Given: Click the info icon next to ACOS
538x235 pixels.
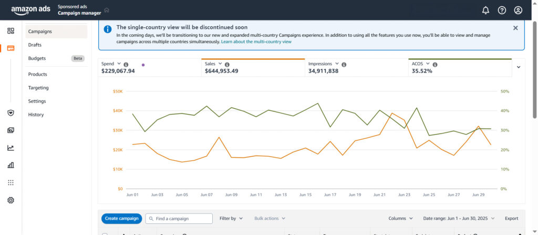Looking at the screenshot, I should tap(435, 65).
